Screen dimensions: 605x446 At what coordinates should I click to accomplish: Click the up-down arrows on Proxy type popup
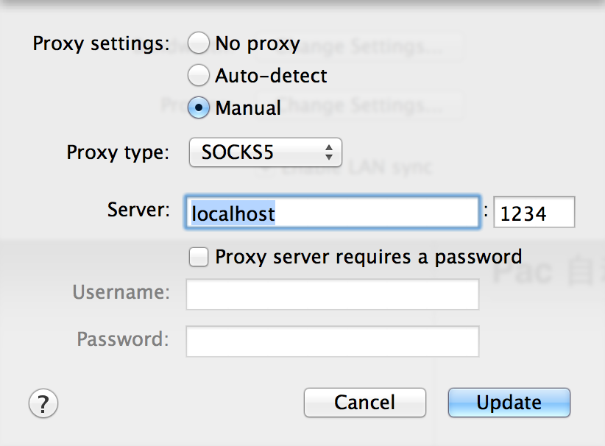pyautogui.click(x=329, y=152)
